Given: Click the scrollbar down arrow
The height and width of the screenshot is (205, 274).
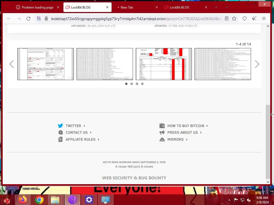Looking at the screenshot, I should click(268, 182).
